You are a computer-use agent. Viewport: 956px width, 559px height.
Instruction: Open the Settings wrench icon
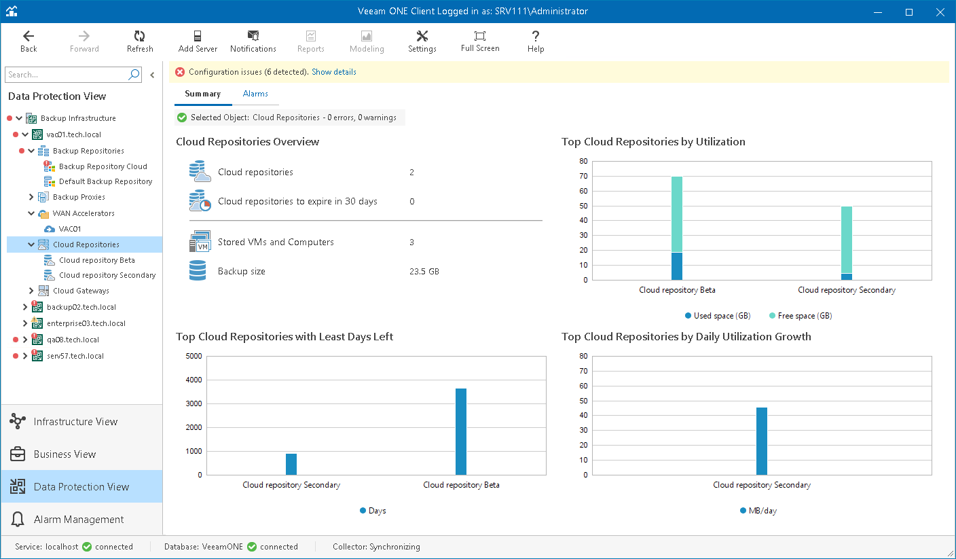tap(422, 37)
